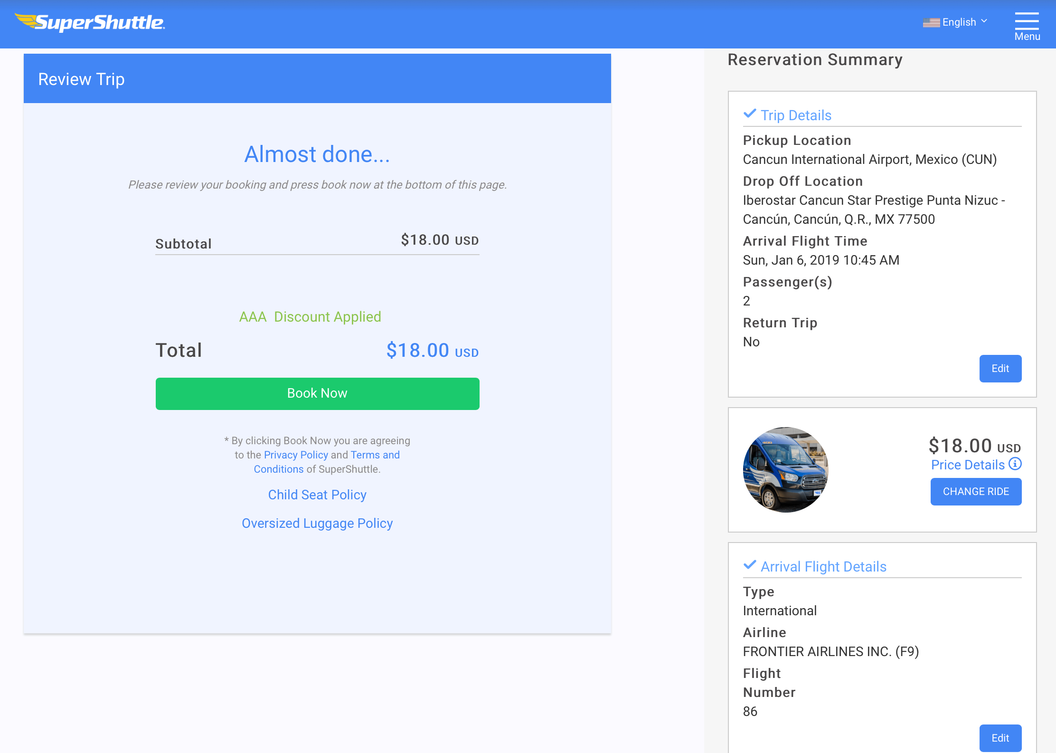Click the US flag language icon
The height and width of the screenshot is (753, 1056).
coord(931,22)
